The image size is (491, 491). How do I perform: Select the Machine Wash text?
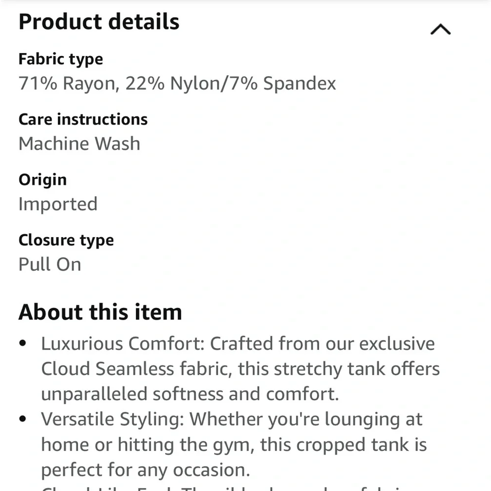point(79,143)
